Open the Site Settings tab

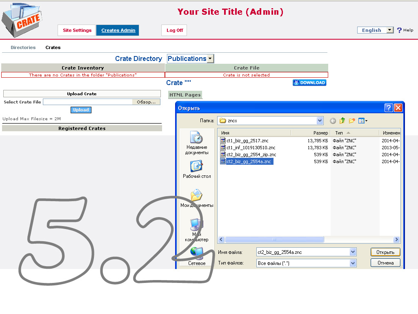pos(77,30)
